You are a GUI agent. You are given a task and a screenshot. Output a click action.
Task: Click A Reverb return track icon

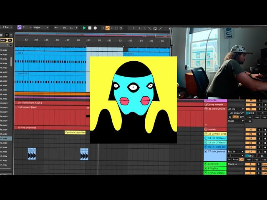[206, 164]
